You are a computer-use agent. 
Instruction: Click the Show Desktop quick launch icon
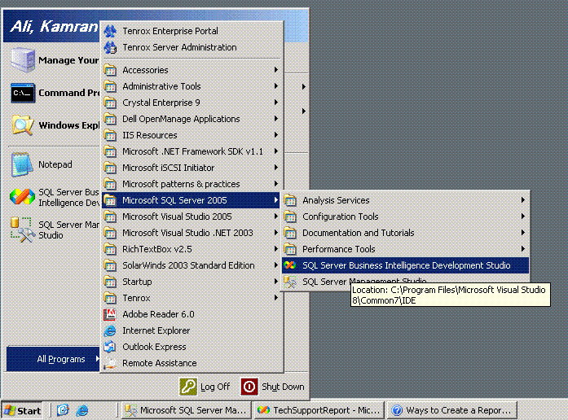click(63, 410)
